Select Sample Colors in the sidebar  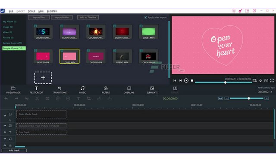(x=13, y=43)
